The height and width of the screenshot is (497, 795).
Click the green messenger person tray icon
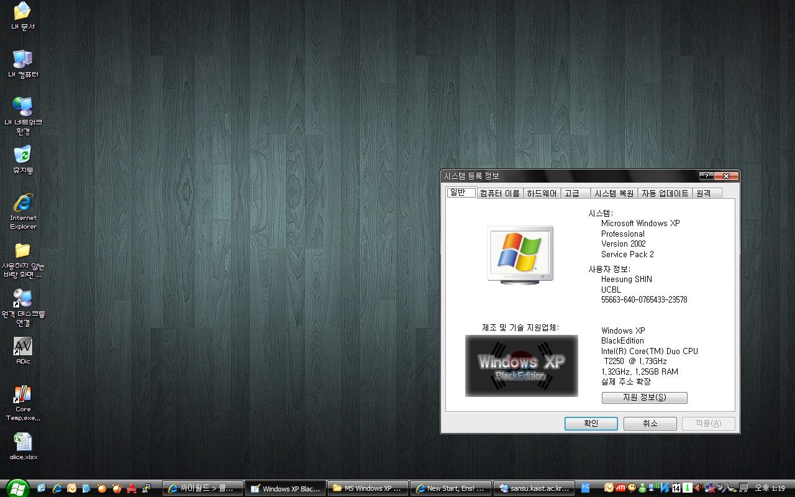(642, 488)
